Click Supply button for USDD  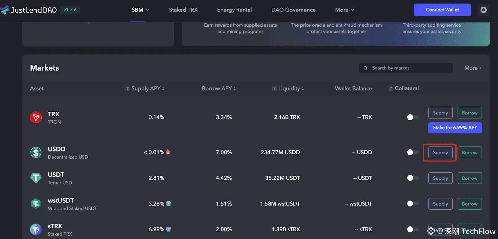pyautogui.click(x=440, y=152)
